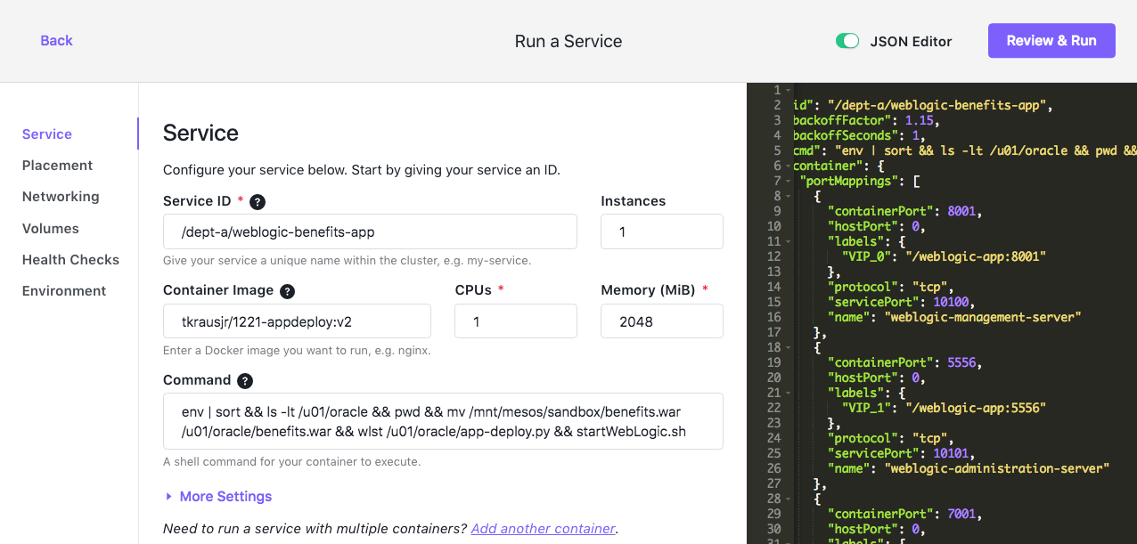Toggle the JSON Editor switch
Screen dimensions: 1137x544
point(847,41)
